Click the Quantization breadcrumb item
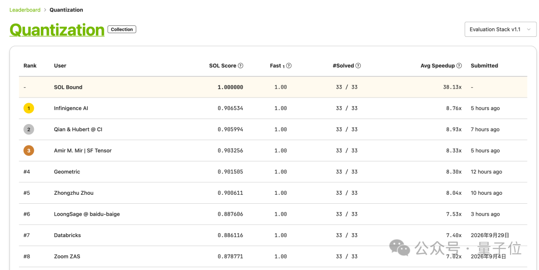This screenshot has width=539, height=270. (66, 10)
